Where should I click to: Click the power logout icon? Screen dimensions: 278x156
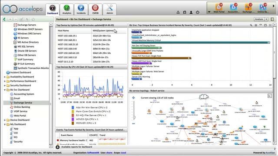point(198,12)
